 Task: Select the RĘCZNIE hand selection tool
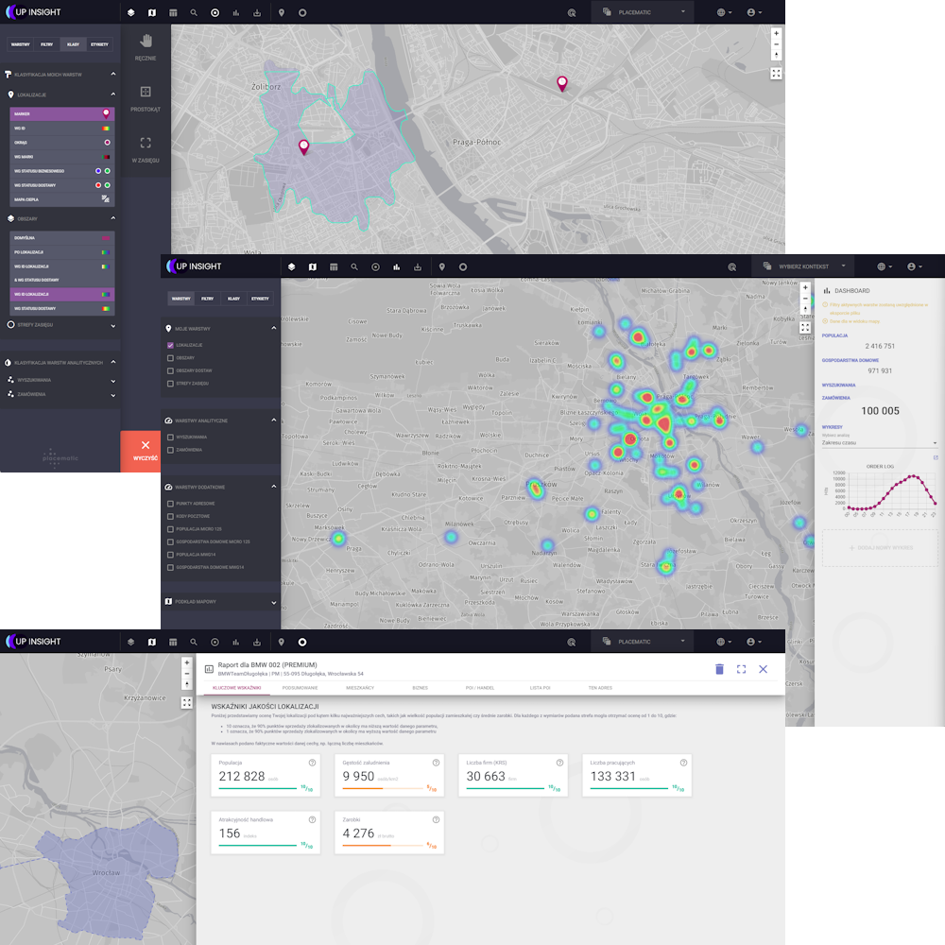click(146, 43)
